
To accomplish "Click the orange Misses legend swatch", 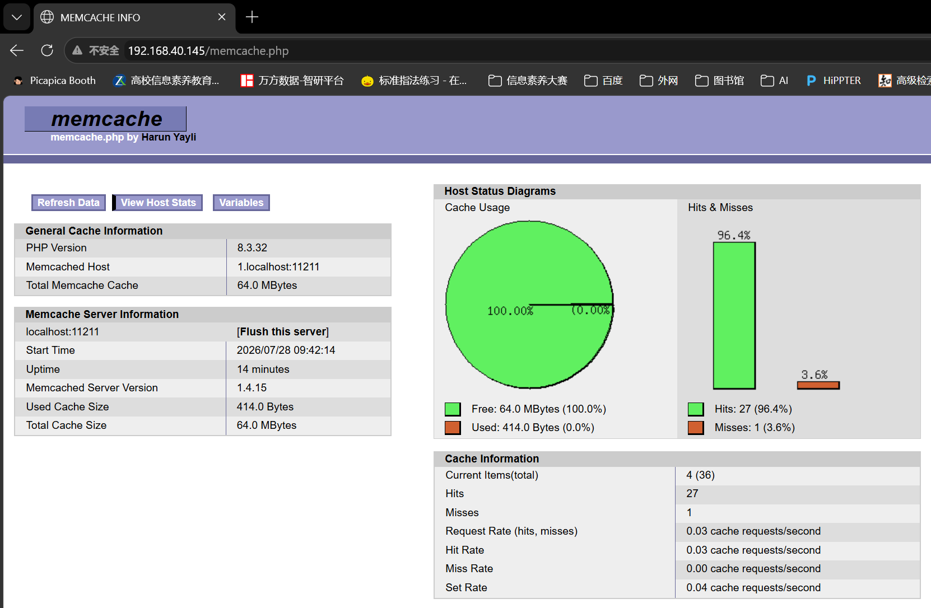I will click(x=696, y=428).
